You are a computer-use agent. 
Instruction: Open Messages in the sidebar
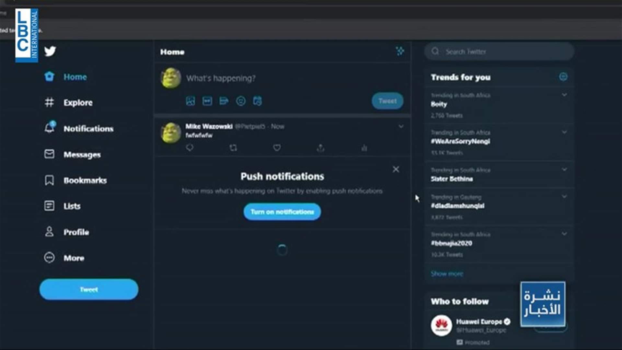click(72, 154)
